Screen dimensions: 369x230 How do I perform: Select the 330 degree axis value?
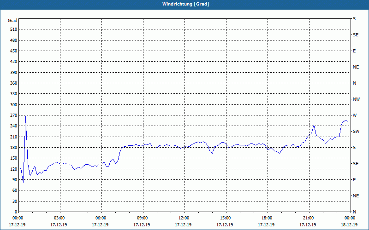click(13, 94)
